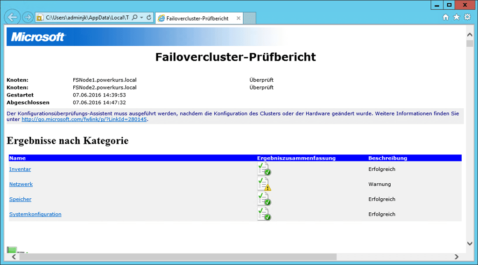Open the address bar search dropdown arrow

pyautogui.click(x=141, y=18)
